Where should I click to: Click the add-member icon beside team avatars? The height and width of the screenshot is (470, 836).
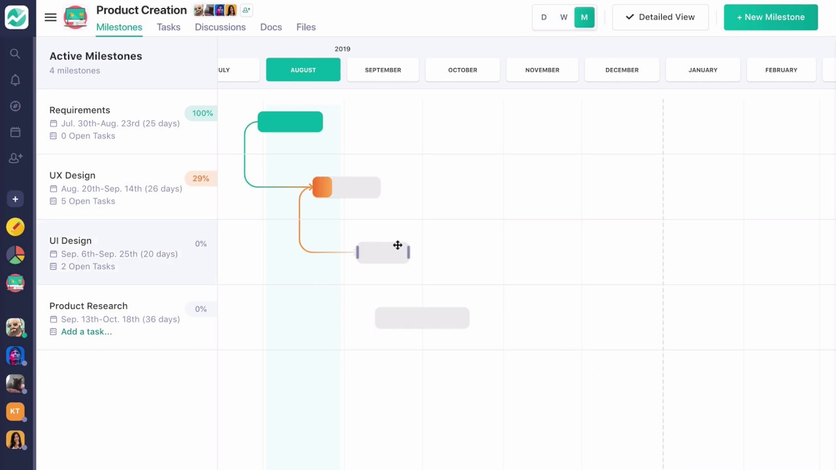click(246, 10)
